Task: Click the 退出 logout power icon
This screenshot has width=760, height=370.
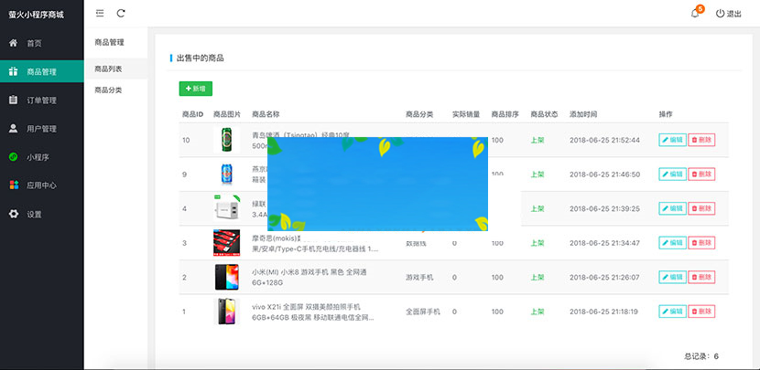Action: 721,14
